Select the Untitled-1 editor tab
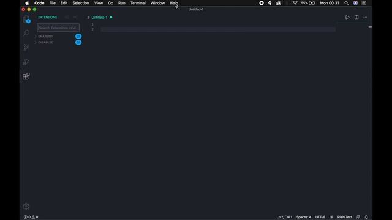This screenshot has width=392, height=220. [99, 18]
